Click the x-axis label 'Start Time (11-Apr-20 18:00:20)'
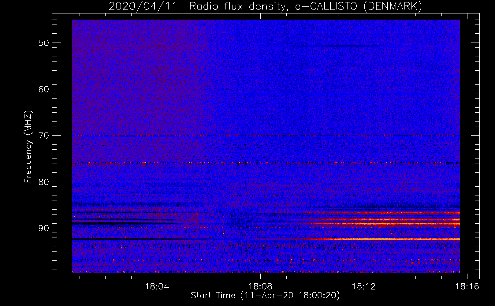 265,296
